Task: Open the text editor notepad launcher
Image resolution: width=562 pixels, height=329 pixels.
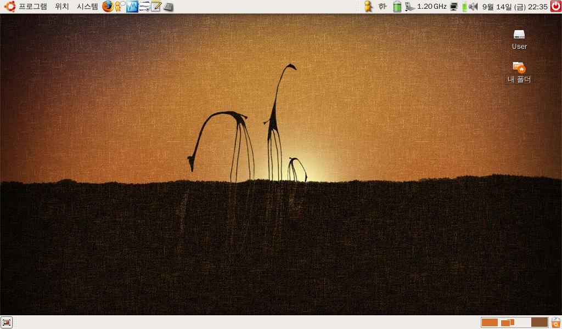Action: pyautogui.click(x=156, y=7)
